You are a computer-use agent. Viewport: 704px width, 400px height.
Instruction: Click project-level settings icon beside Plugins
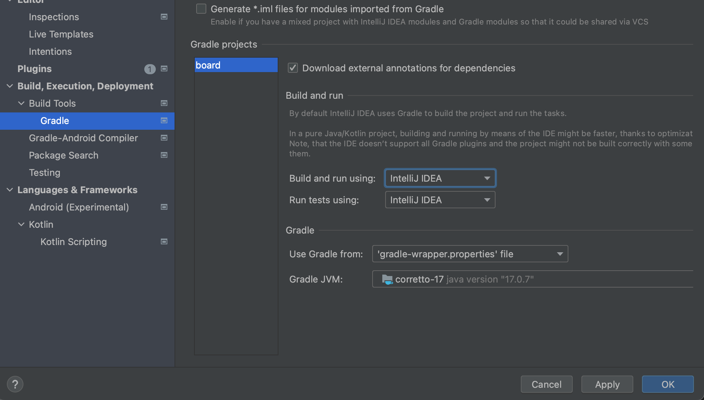pos(164,69)
